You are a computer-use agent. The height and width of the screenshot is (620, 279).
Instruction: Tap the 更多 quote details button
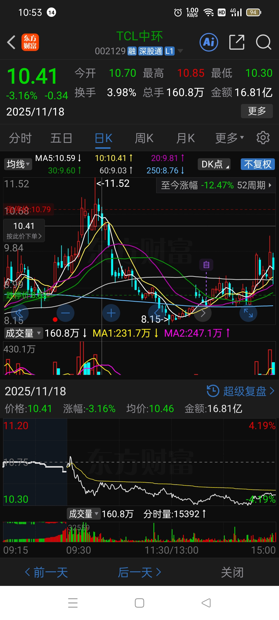(x=257, y=111)
